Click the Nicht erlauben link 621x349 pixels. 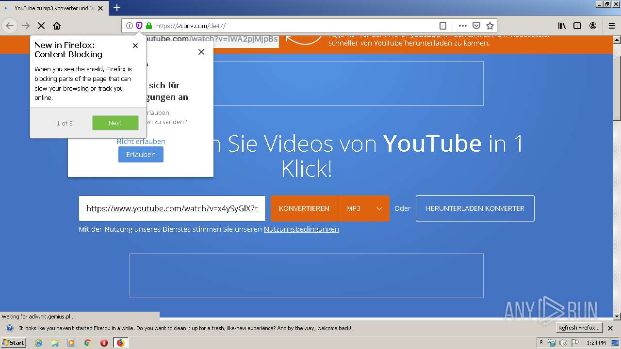(x=141, y=142)
